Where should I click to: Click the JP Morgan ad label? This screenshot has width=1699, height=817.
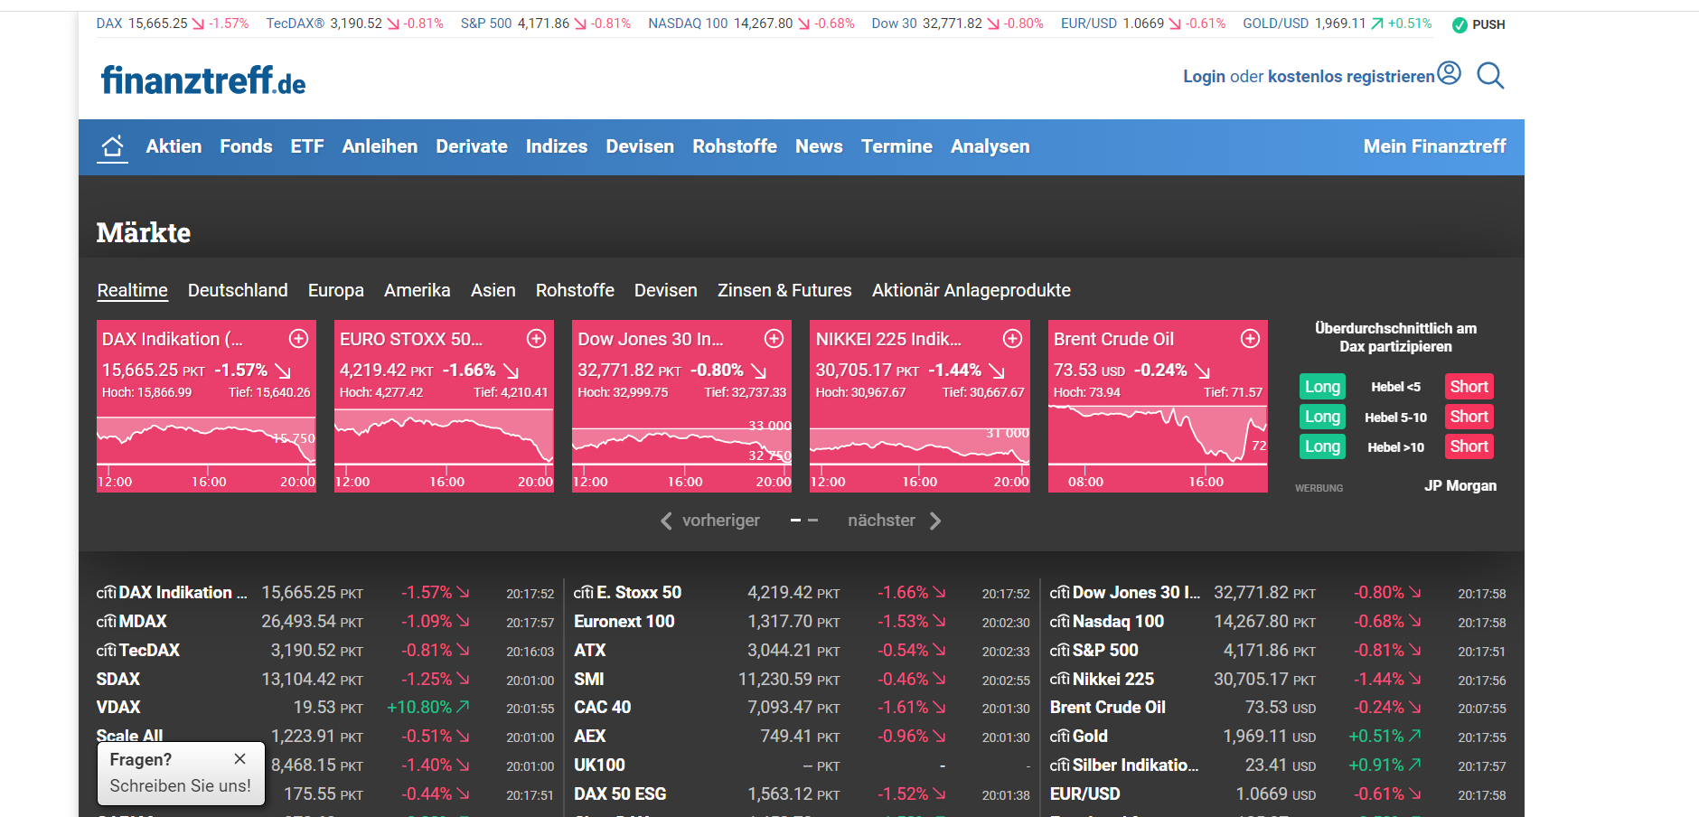tap(1460, 486)
